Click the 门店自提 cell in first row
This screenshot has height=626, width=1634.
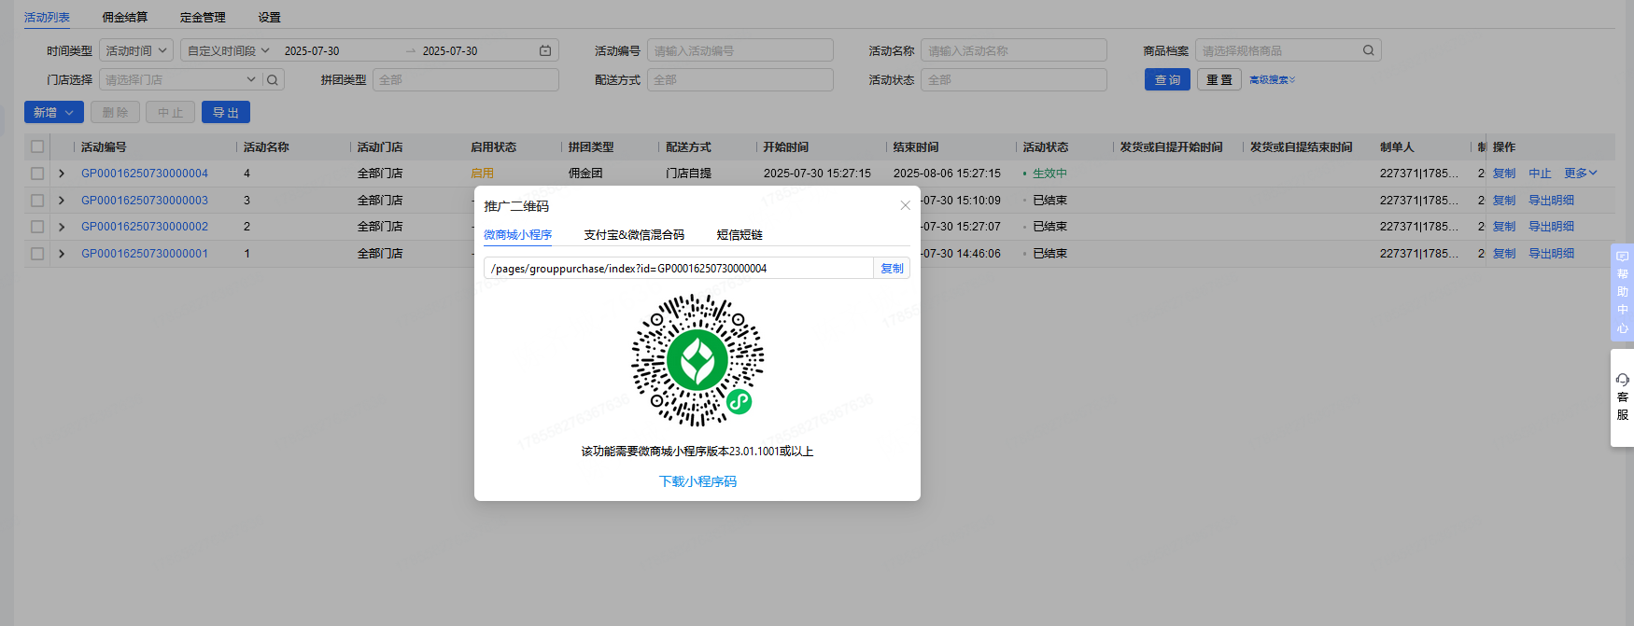(x=688, y=174)
